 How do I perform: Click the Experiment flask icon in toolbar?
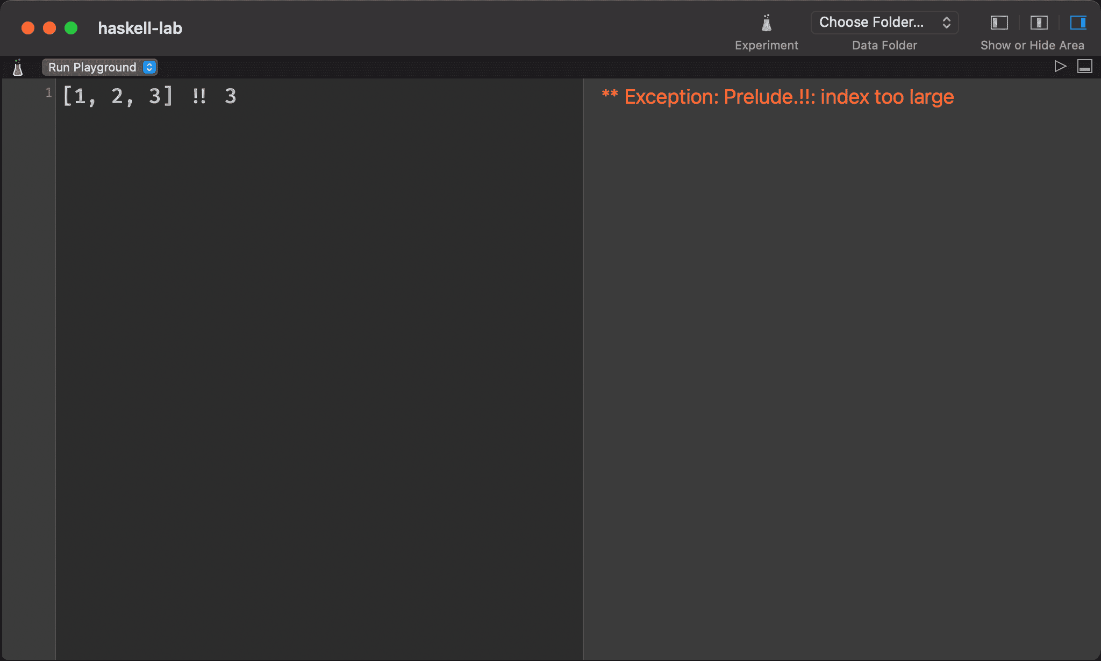coord(767,23)
